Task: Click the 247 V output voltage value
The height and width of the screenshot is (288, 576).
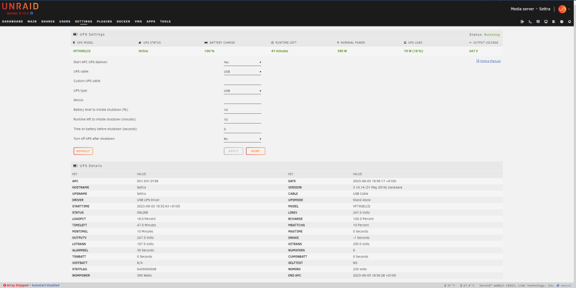Action: 473,51
